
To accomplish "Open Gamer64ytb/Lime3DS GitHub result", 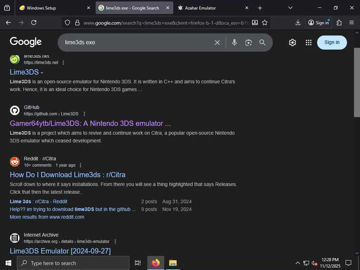I will point(90,123).
